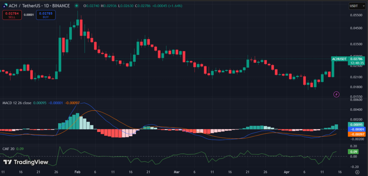368x176 pixels.
Task: Click the Feb label on time axis
Action: (78, 172)
